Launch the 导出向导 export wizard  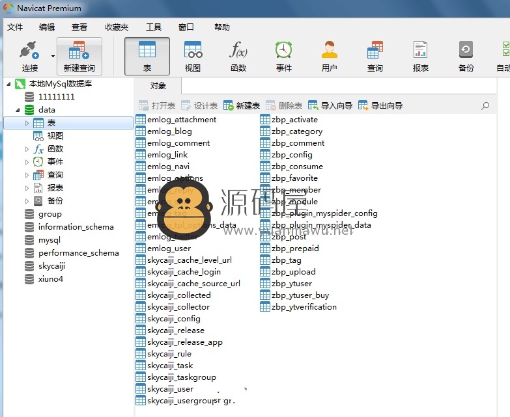pyautogui.click(x=380, y=105)
